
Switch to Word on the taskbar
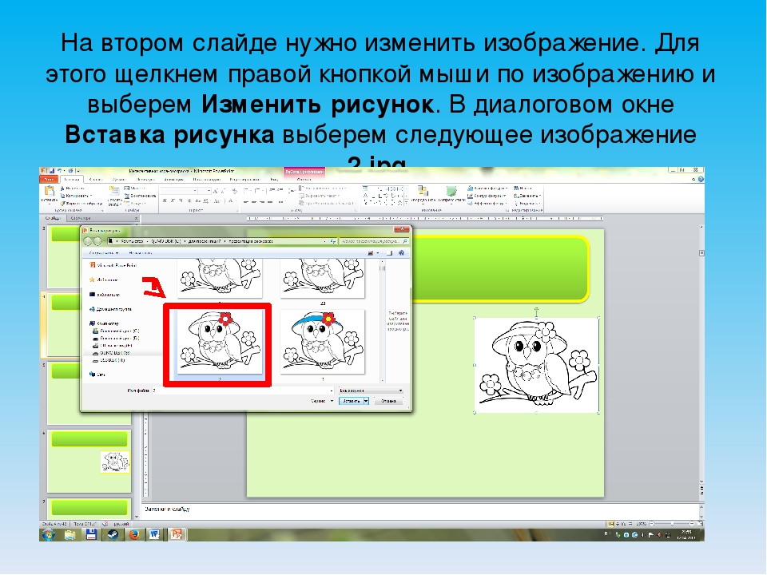pyautogui.click(x=154, y=534)
